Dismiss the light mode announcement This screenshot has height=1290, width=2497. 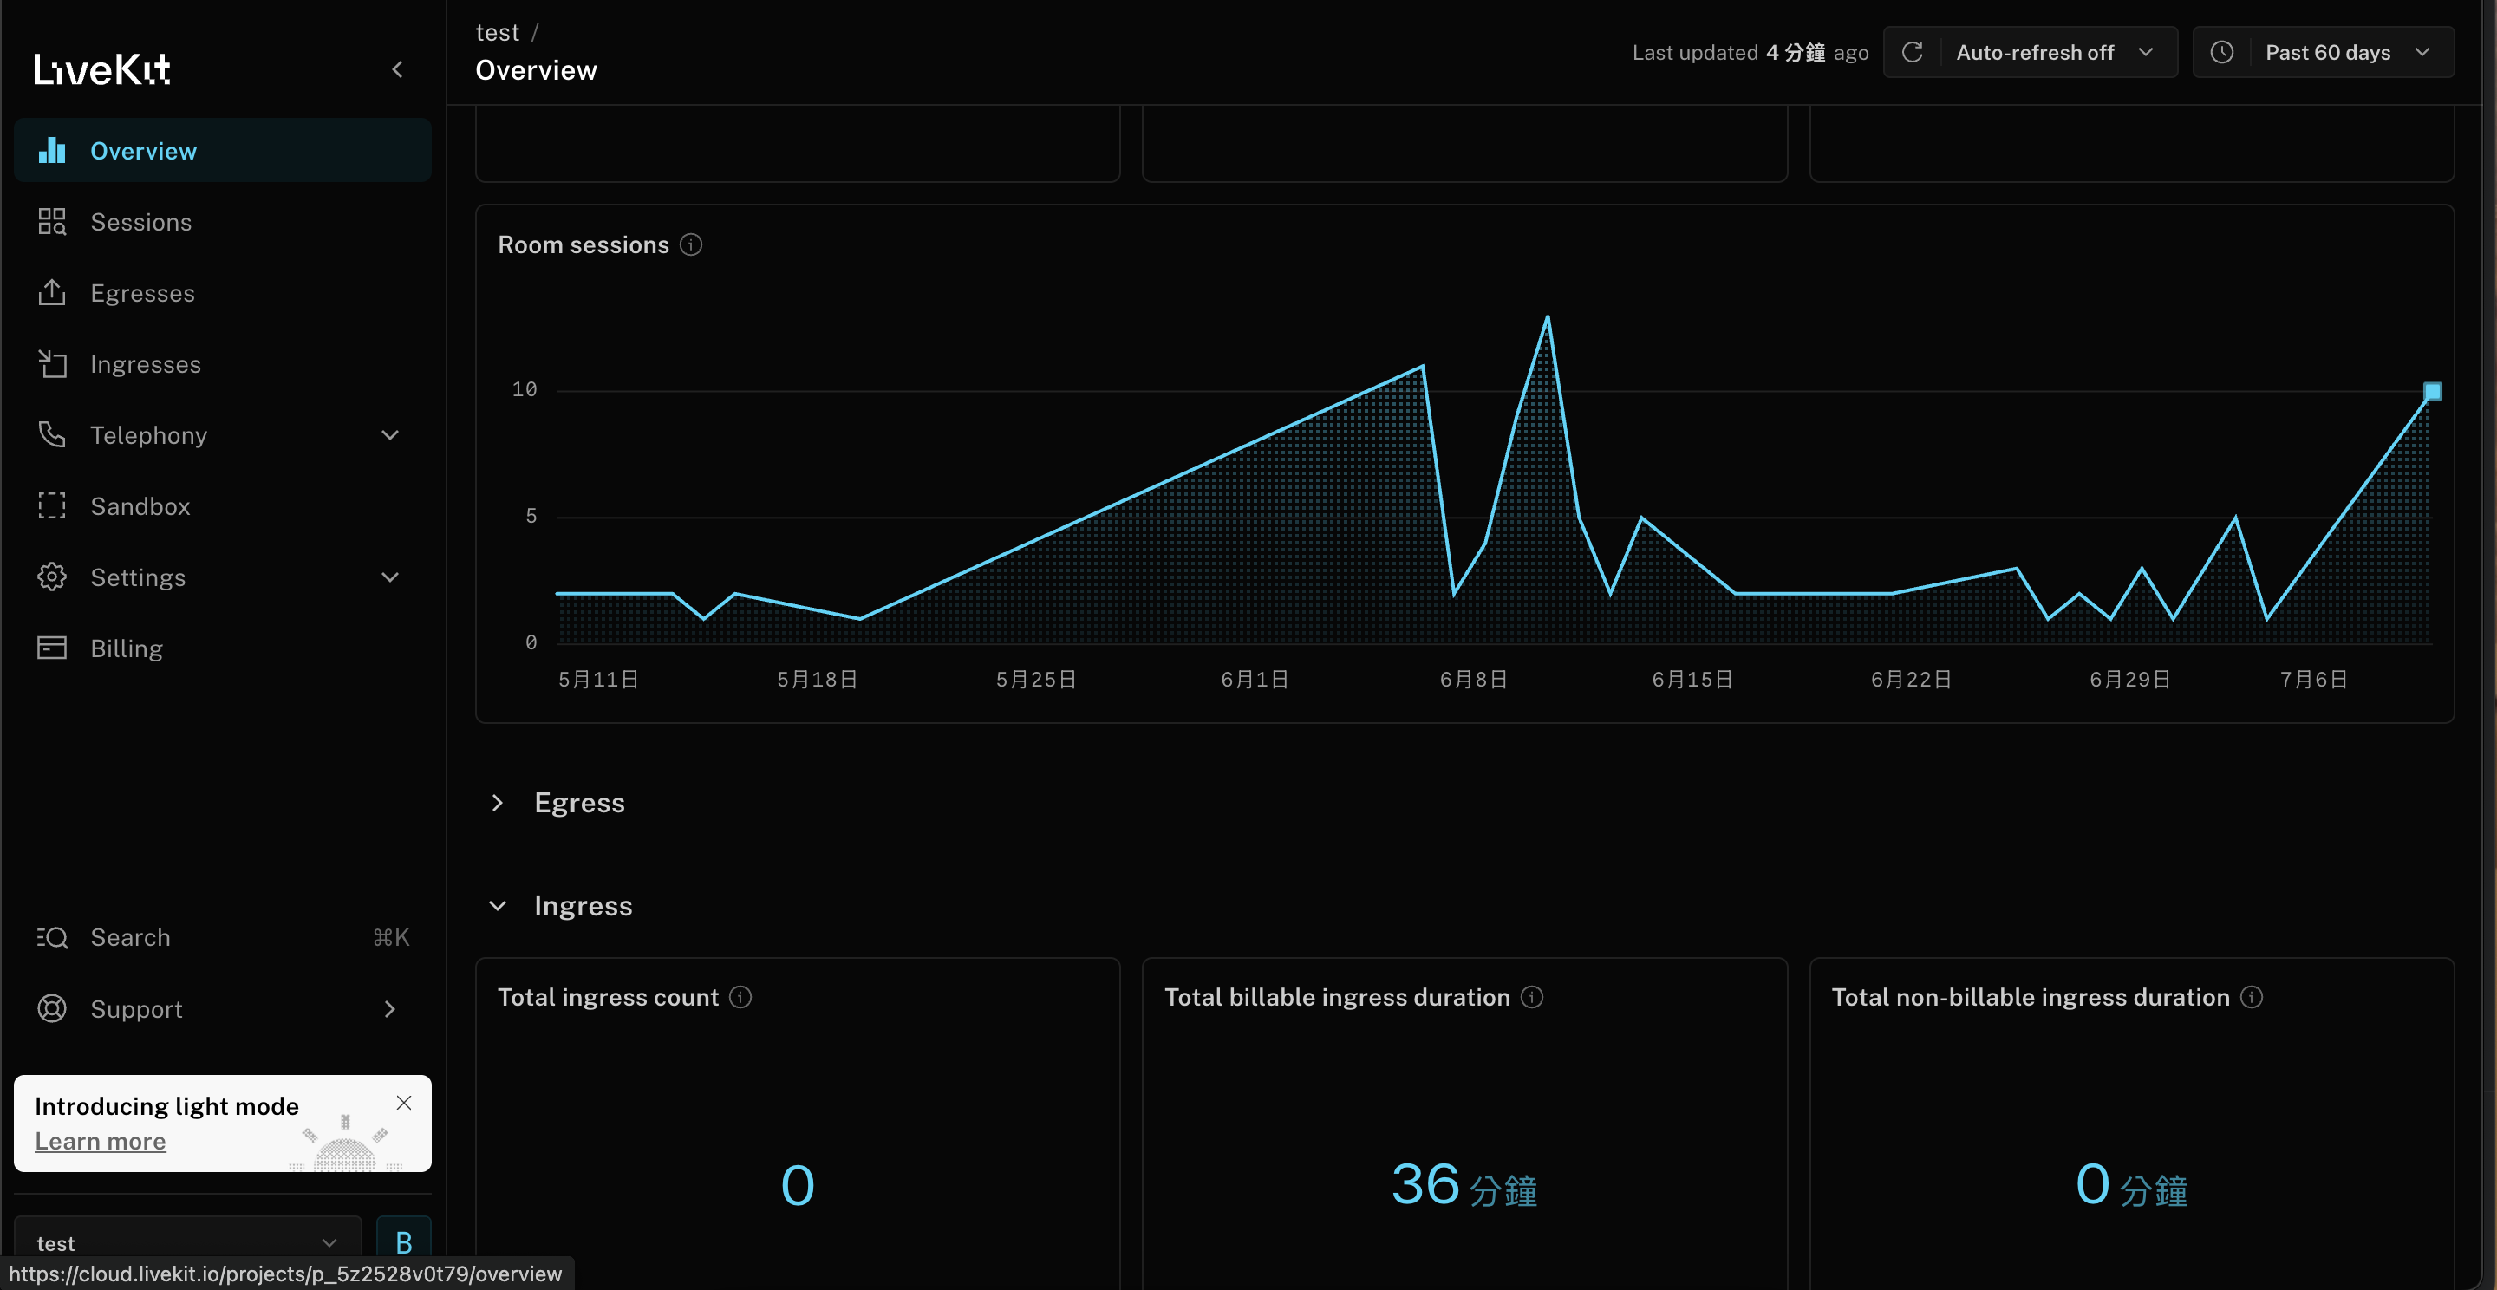(404, 1103)
